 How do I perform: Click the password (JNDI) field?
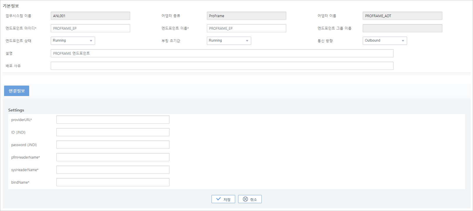click(113, 145)
